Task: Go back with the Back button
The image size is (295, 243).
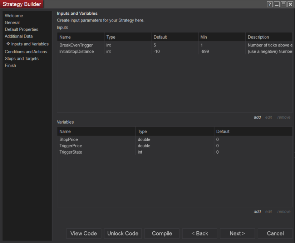Action: pos(200,233)
